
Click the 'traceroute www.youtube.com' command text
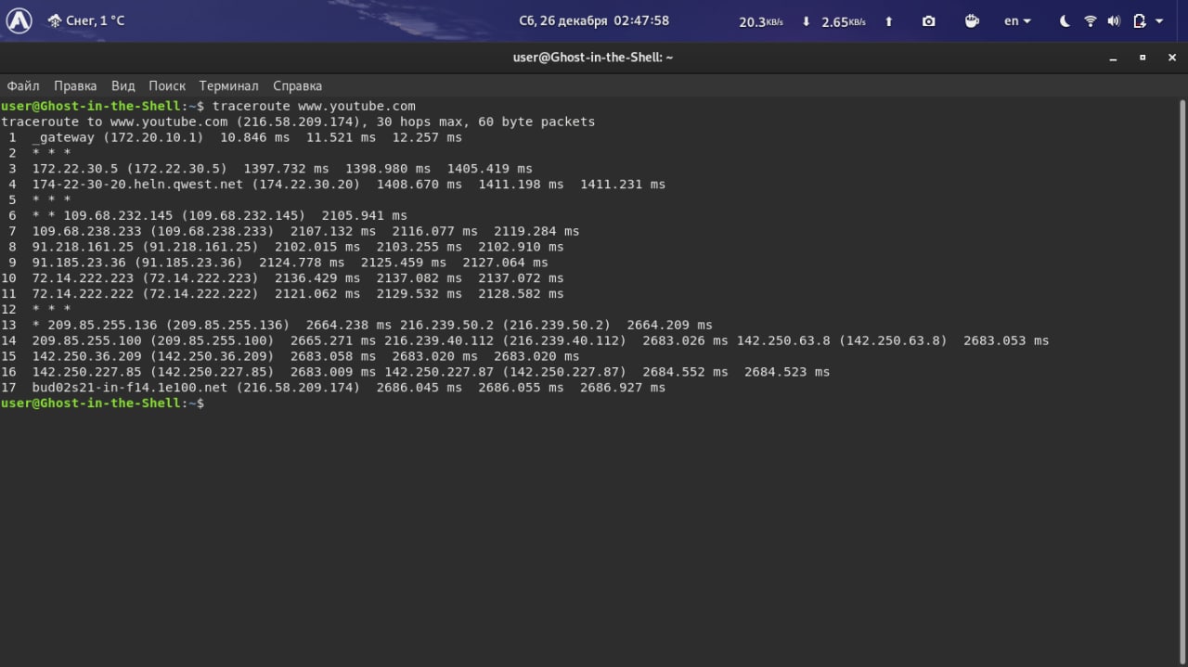[314, 106]
